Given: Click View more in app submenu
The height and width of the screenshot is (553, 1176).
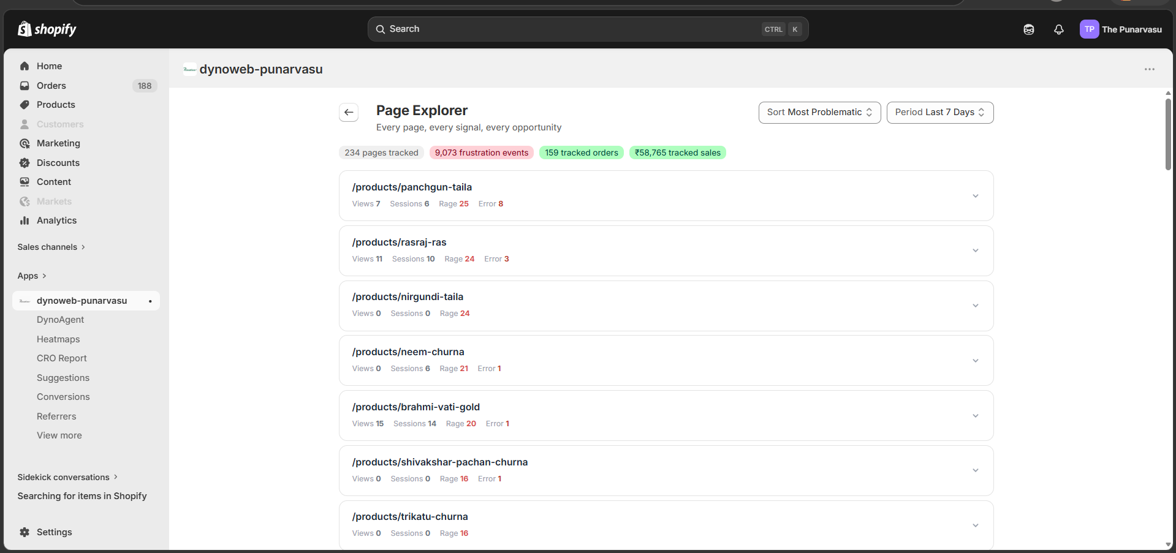Looking at the screenshot, I should coord(59,435).
